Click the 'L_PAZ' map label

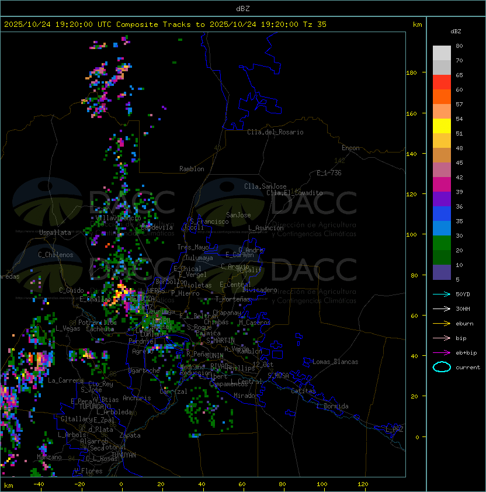click(394, 429)
